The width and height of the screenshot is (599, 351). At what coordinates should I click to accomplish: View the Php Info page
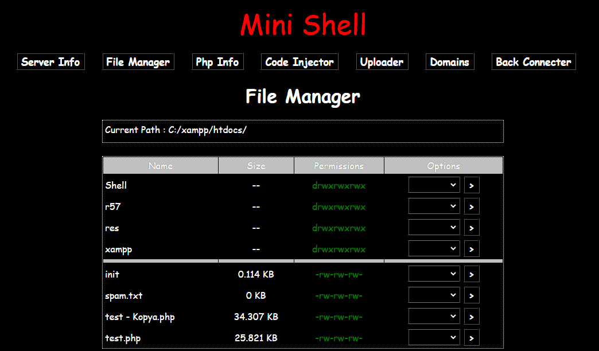(217, 61)
